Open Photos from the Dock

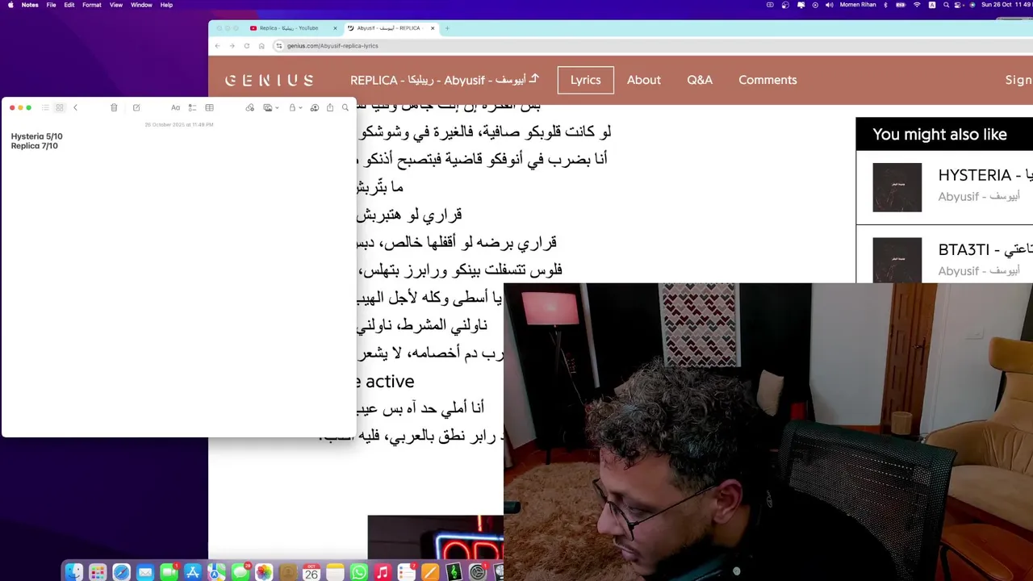coord(264,572)
